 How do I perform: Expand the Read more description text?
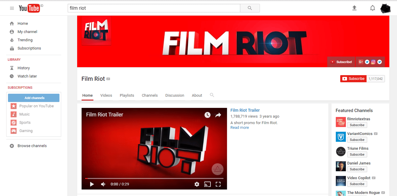[240, 127]
